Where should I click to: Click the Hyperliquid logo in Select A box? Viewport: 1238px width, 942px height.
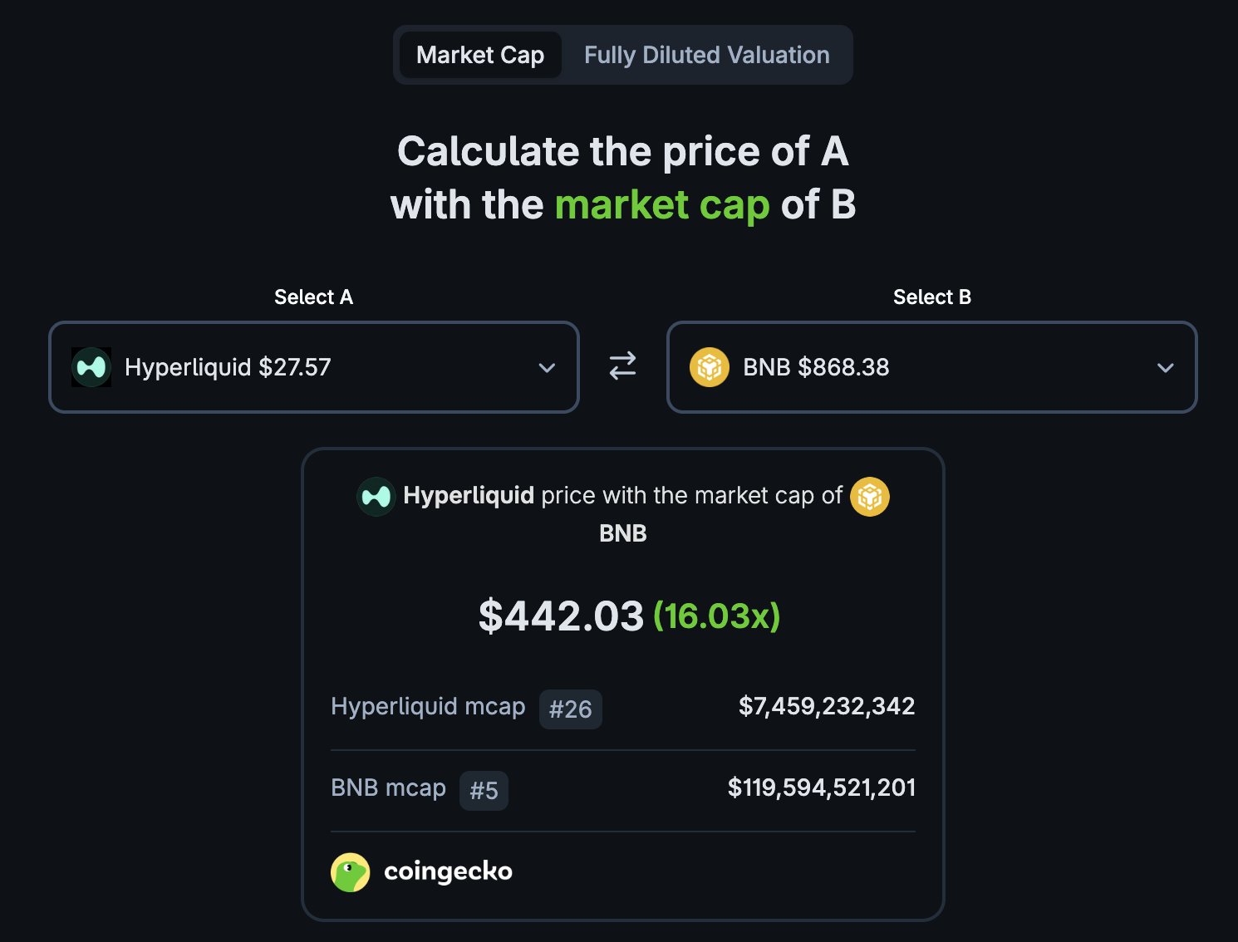(x=91, y=367)
